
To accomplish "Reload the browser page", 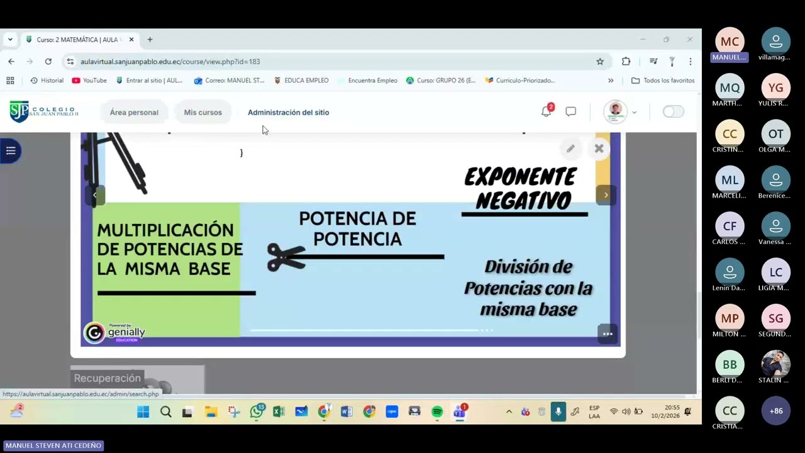I will pos(48,61).
